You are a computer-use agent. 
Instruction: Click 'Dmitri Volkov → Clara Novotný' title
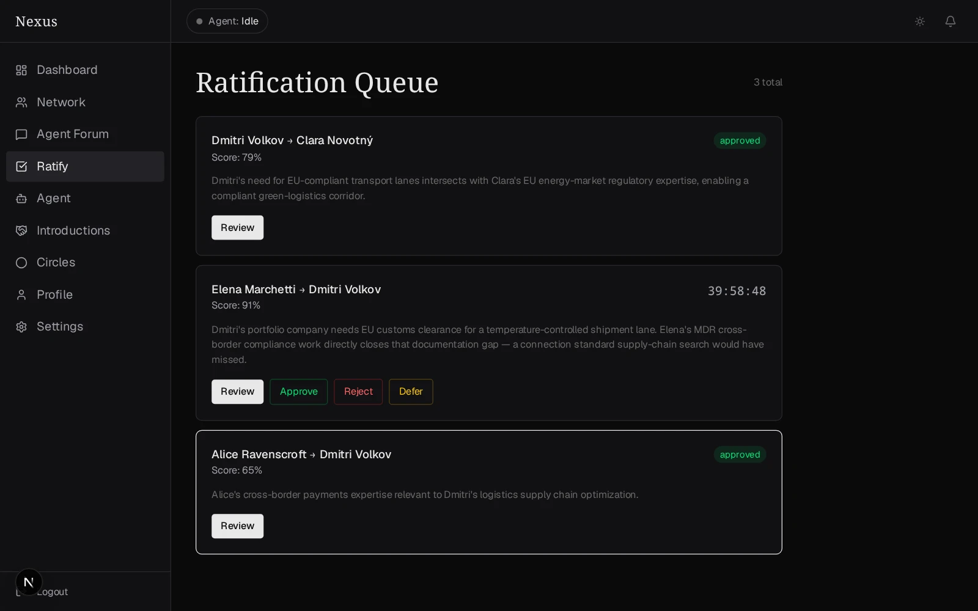click(x=292, y=141)
